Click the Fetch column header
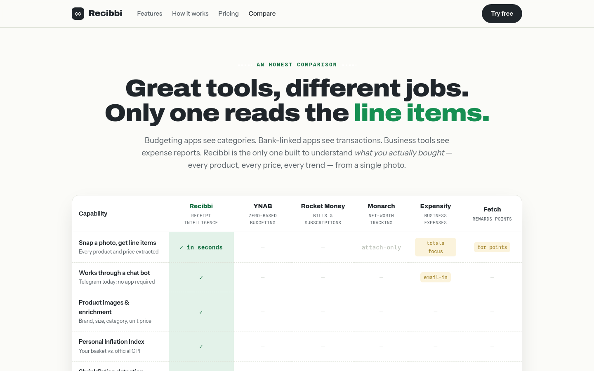594x371 pixels. [x=492, y=214]
